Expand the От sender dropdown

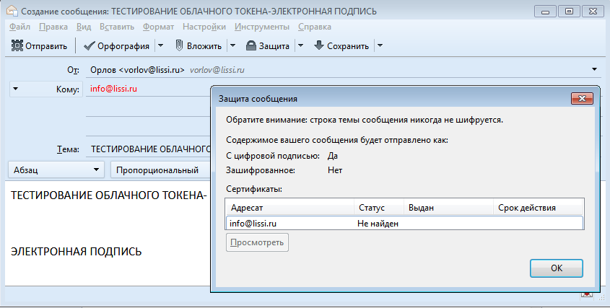pos(594,70)
